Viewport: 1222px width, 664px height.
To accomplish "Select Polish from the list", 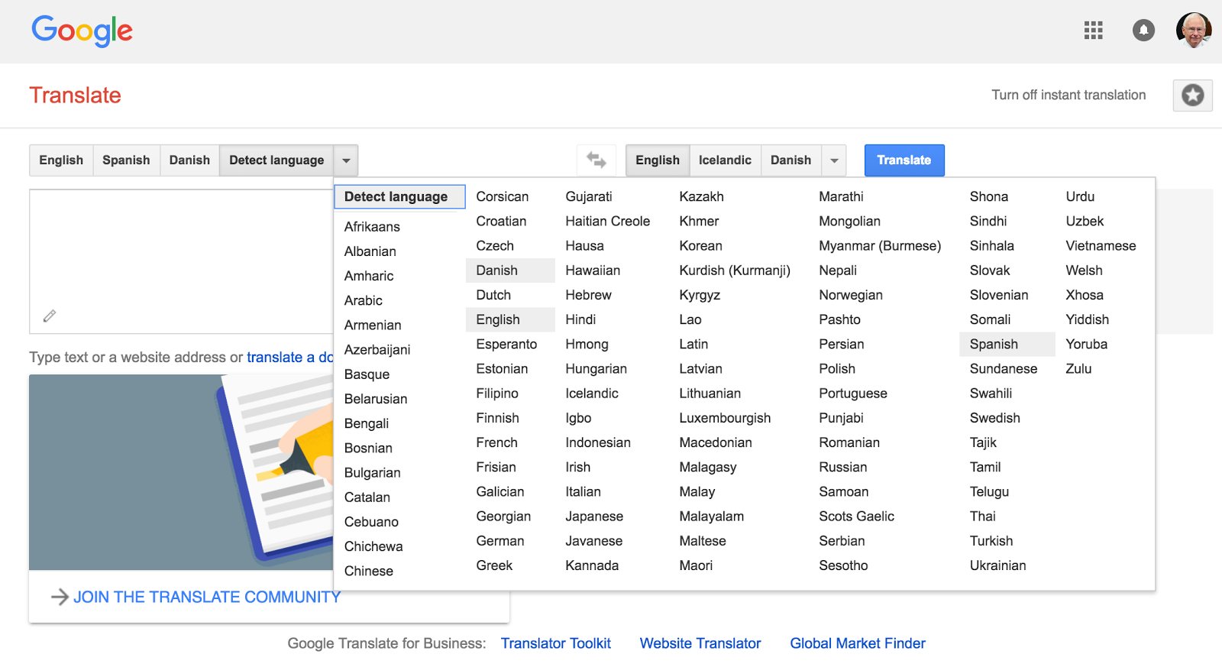I will 837,368.
